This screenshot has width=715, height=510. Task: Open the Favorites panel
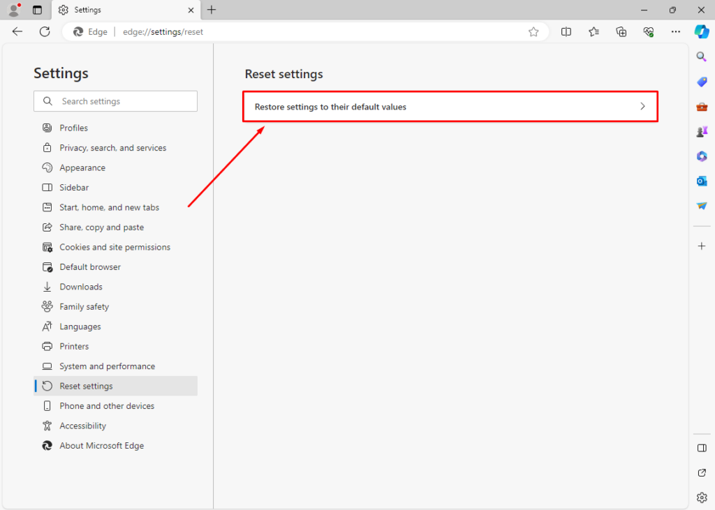click(594, 31)
